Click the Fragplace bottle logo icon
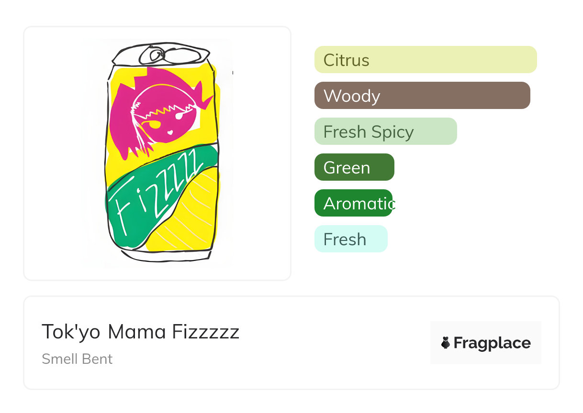The width and height of the screenshot is (583, 413). pyautogui.click(x=446, y=343)
